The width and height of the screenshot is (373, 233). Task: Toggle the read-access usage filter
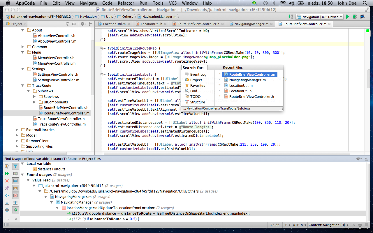coord(15,166)
